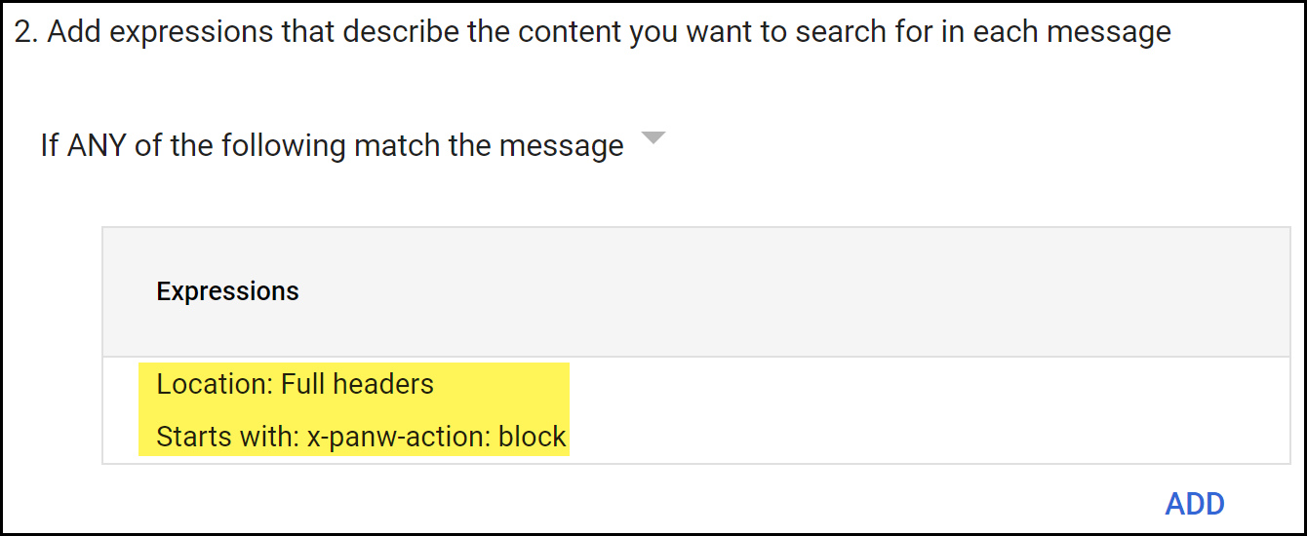Open the match condition dropdown arrow
Screen dimensions: 1307x536
pyautogui.click(x=653, y=137)
